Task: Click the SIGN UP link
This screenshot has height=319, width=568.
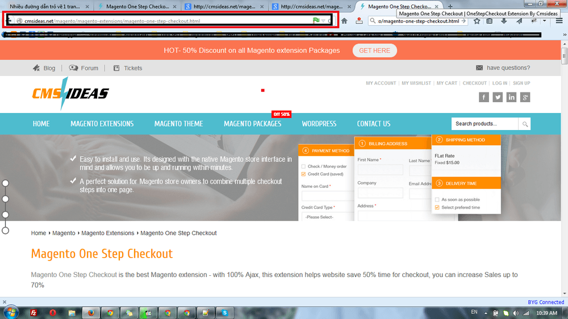Action: point(521,83)
